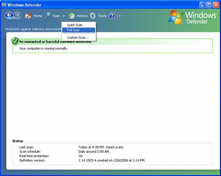Open Custom Scan... from the menu
221x176 pixels.
[78, 38]
